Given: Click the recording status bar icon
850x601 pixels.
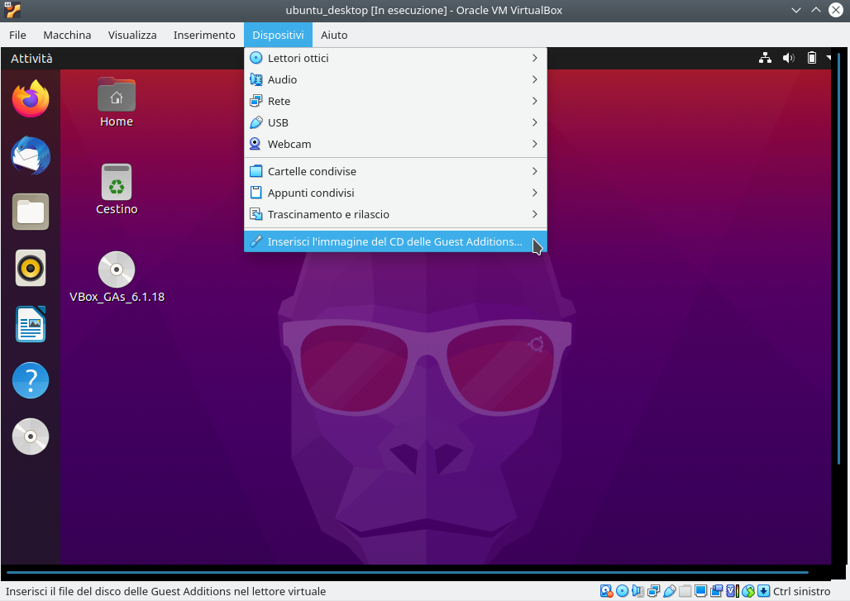Looking at the screenshot, I should (x=717, y=591).
